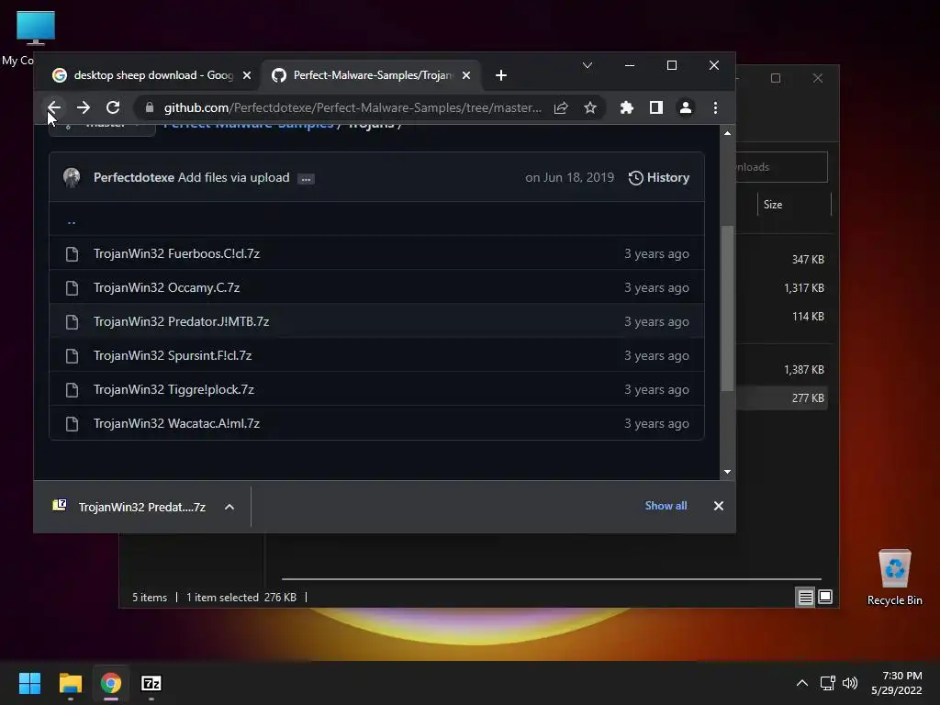The image size is (940, 705).
Task: Close the desktop sheep download tab
Action: click(x=247, y=75)
